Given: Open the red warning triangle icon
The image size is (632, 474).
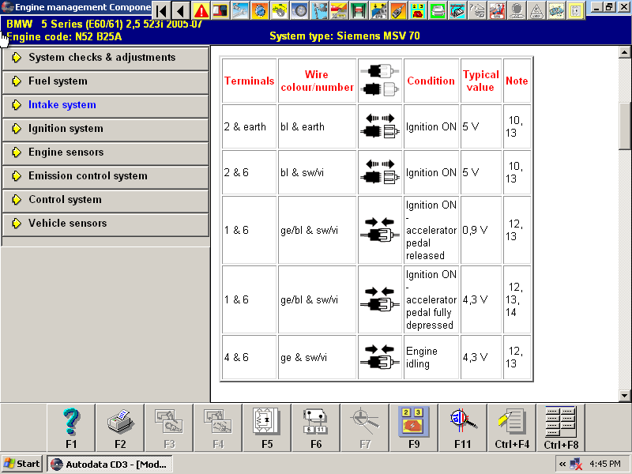Looking at the screenshot, I should pyautogui.click(x=201, y=10).
